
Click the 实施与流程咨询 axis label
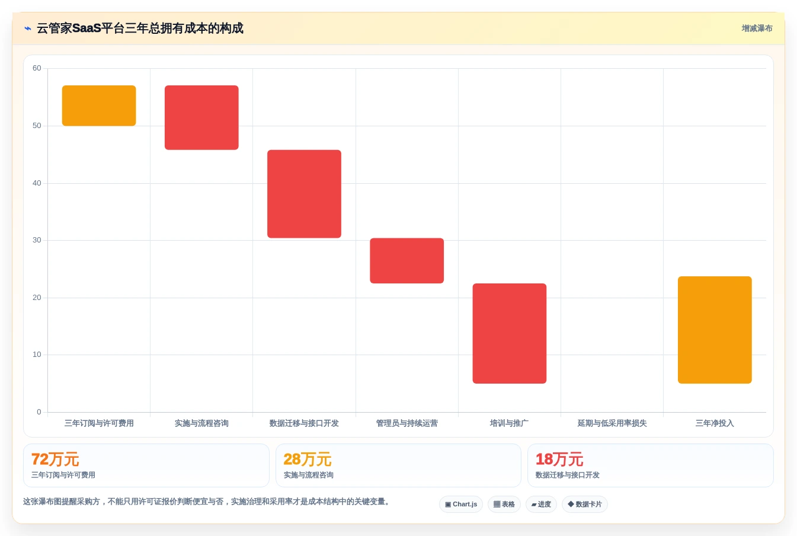point(201,423)
